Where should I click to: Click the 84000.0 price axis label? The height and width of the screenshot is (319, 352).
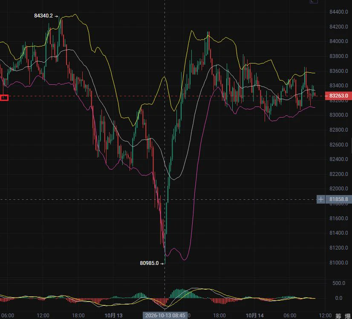[338, 41]
